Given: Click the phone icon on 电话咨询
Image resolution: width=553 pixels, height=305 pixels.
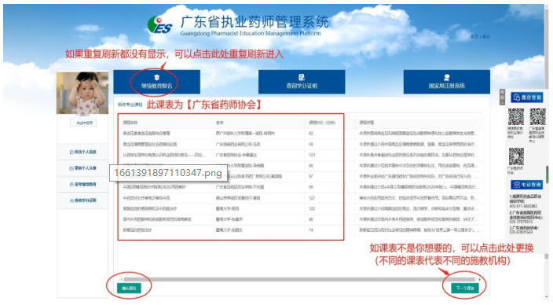Looking at the screenshot, I should click(517, 184).
